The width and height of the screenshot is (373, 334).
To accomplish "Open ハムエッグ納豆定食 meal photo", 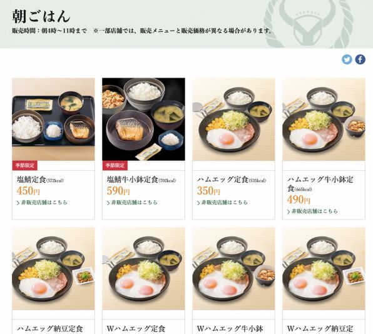I will [x=53, y=268].
